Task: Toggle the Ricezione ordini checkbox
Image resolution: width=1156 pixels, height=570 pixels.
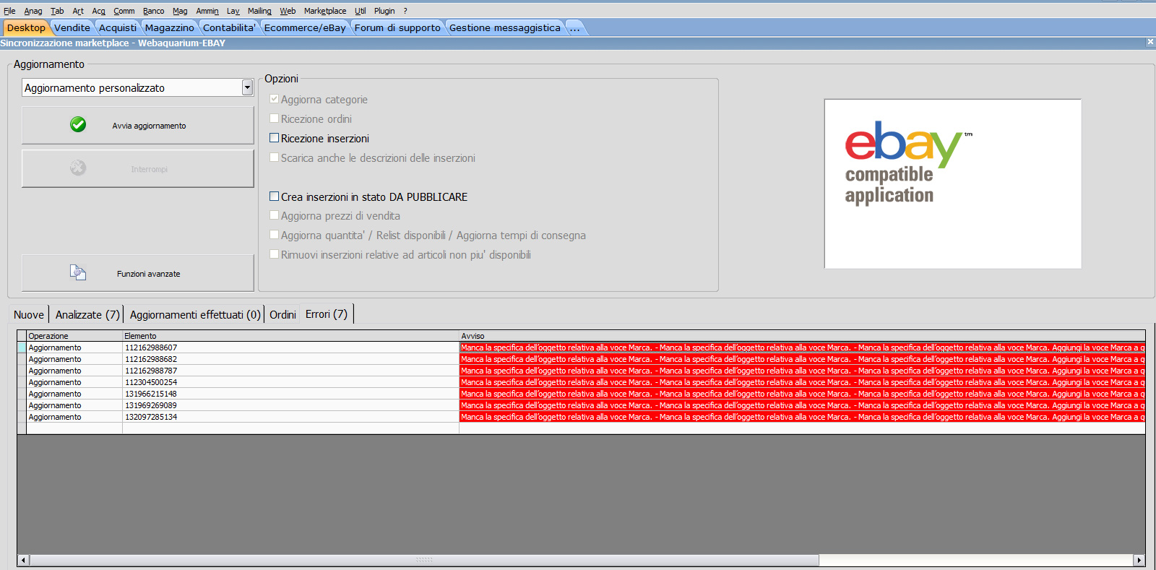Action: click(x=274, y=118)
